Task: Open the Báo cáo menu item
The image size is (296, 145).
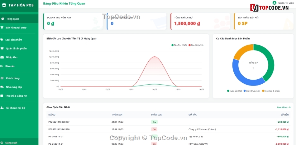Action: 10,66
